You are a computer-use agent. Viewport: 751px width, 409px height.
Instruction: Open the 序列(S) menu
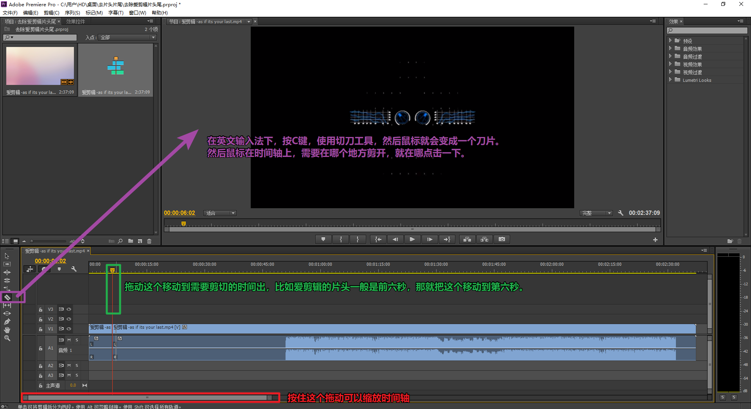(72, 13)
